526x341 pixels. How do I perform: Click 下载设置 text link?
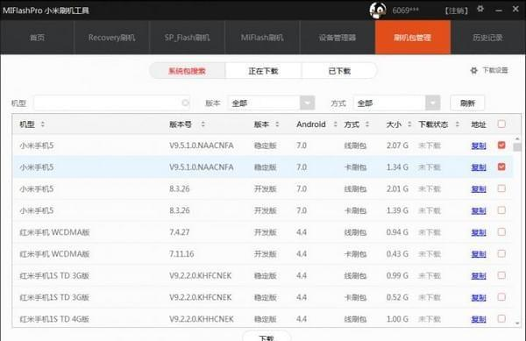point(495,70)
